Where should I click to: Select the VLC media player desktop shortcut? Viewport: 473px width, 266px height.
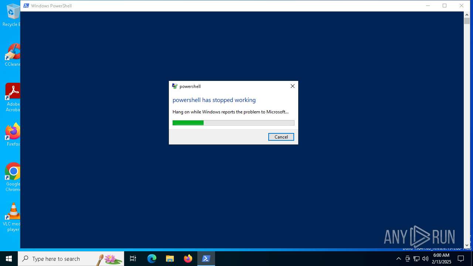pyautogui.click(x=12, y=217)
